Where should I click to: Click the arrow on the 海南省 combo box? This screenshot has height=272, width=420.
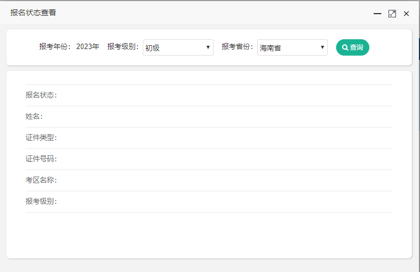tap(322, 47)
